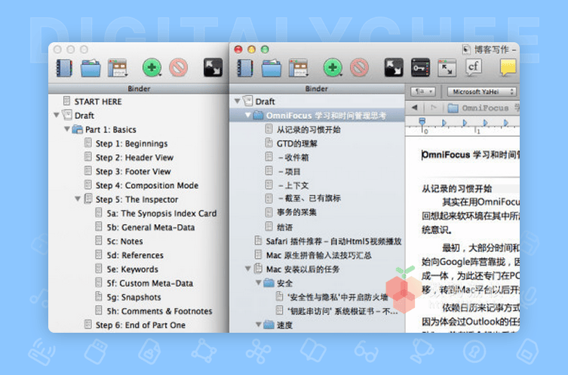Click document icon beside 博客写作 title
The width and height of the screenshot is (568, 375).
[466, 50]
